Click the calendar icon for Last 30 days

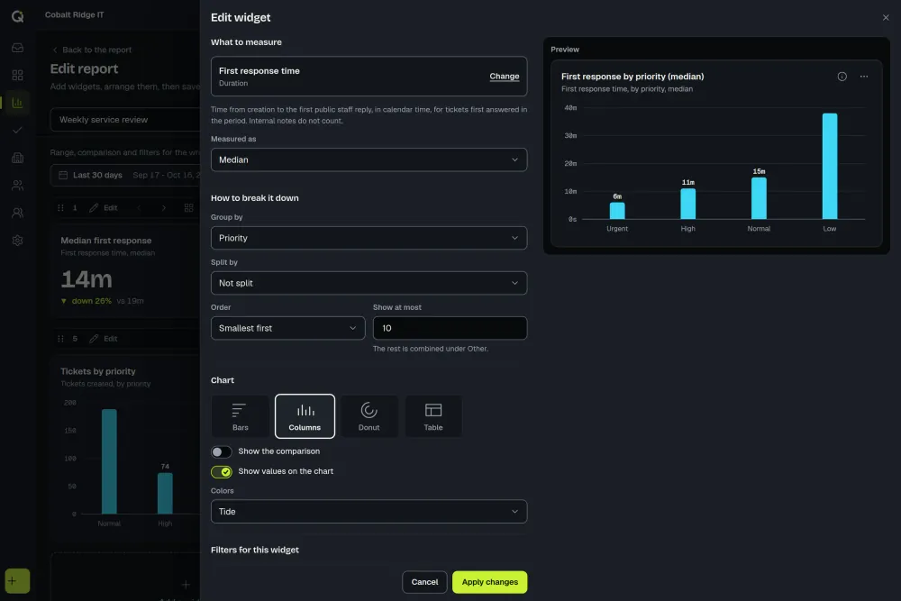click(63, 175)
